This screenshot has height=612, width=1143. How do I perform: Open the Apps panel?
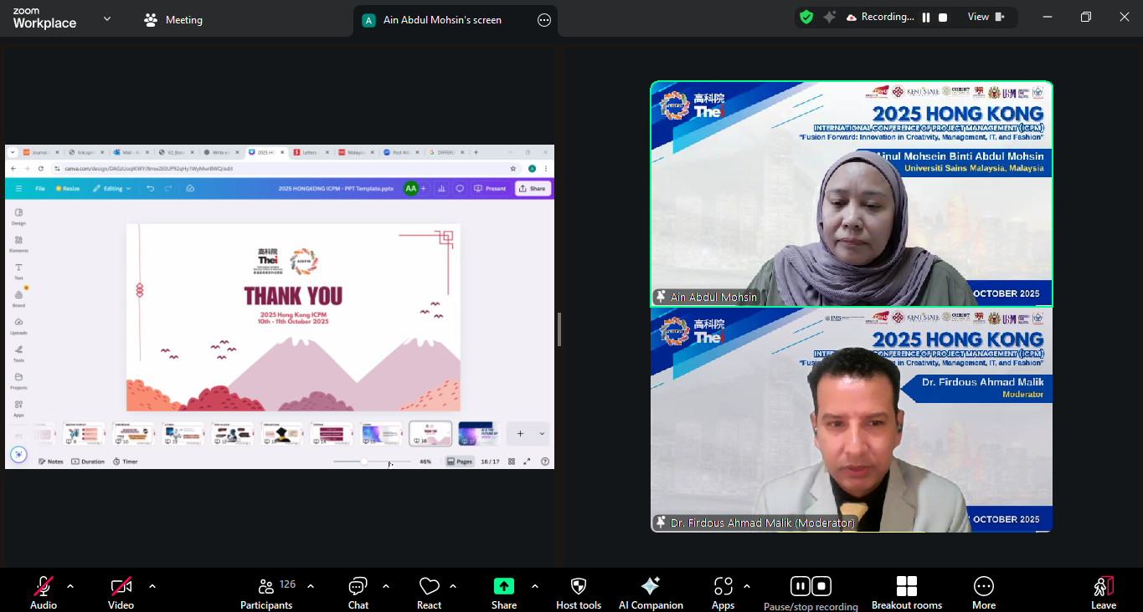[x=723, y=593]
